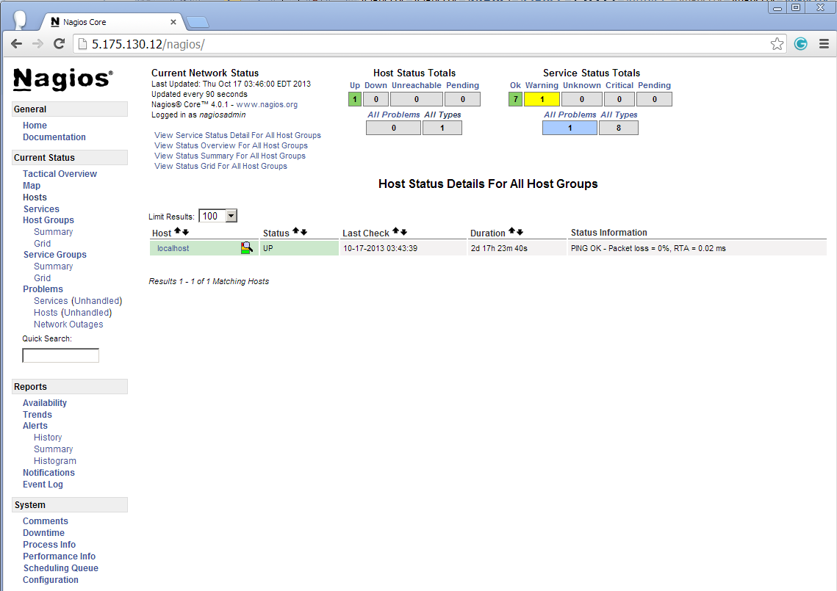
Task: Sort Status column ascending arrow
Action: click(x=295, y=231)
